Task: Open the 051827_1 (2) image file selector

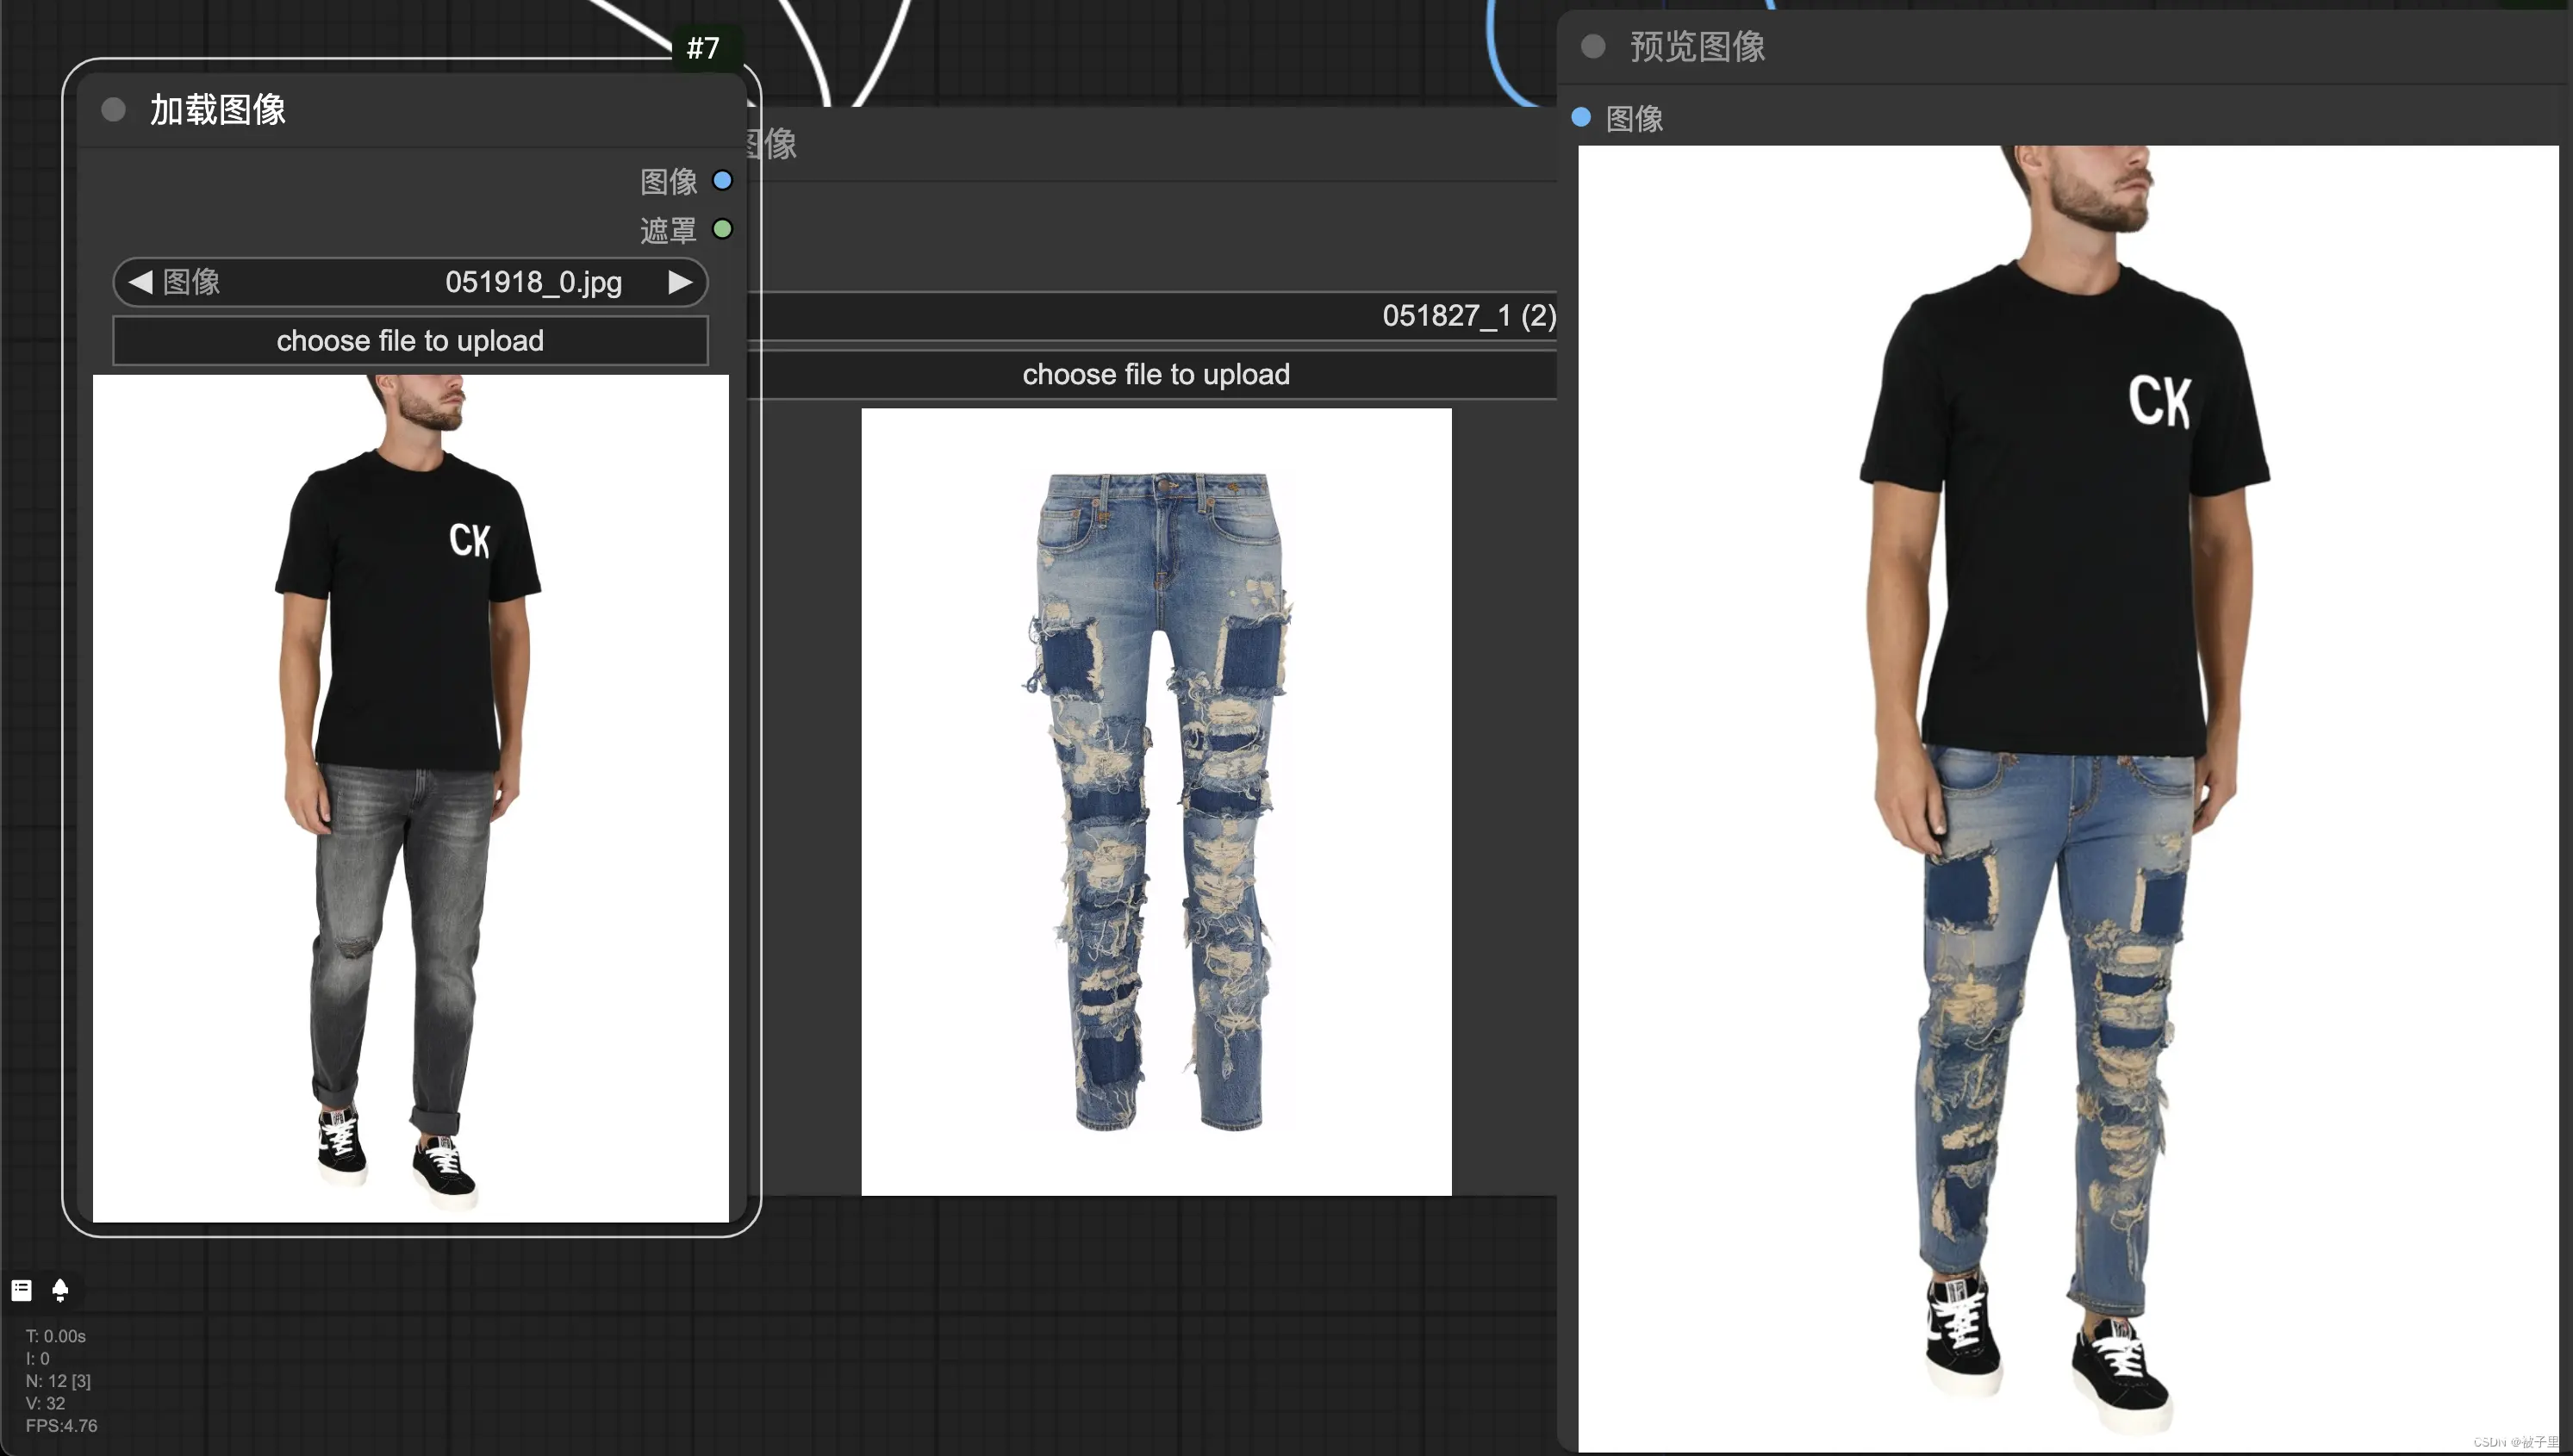Action: pos(1152,316)
